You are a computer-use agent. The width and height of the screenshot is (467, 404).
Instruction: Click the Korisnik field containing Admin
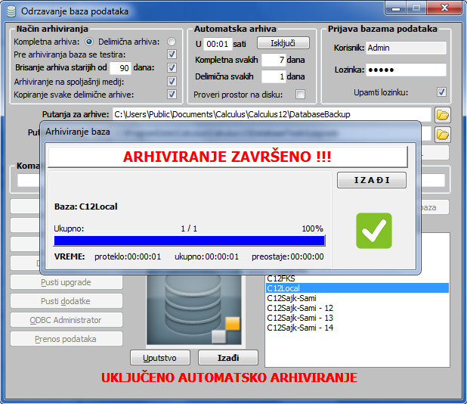click(406, 48)
